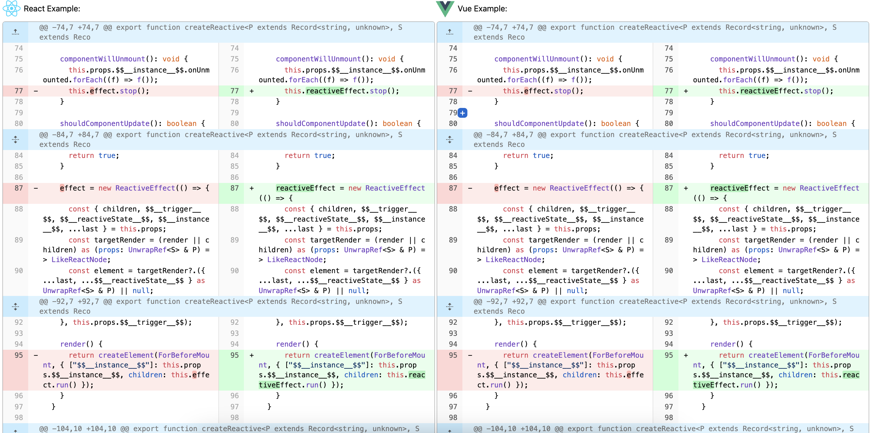Screen dimensions: 871x433
Task: Expand hidden lines at Vue -84,7 hunk
Action: coord(449,139)
